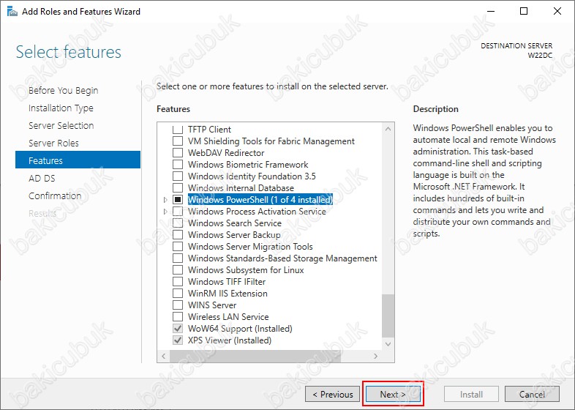
Task: Open the Installation Type step
Action: [61, 108]
